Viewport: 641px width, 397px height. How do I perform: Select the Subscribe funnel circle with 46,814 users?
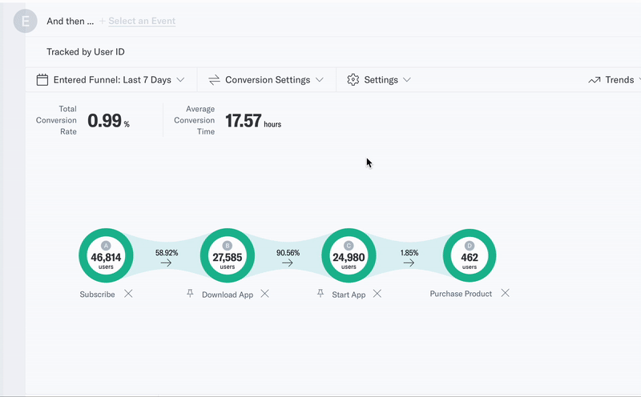point(106,255)
